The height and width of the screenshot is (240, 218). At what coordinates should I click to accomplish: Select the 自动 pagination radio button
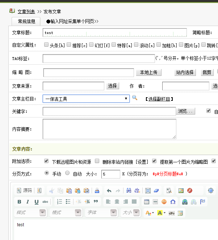67,173
